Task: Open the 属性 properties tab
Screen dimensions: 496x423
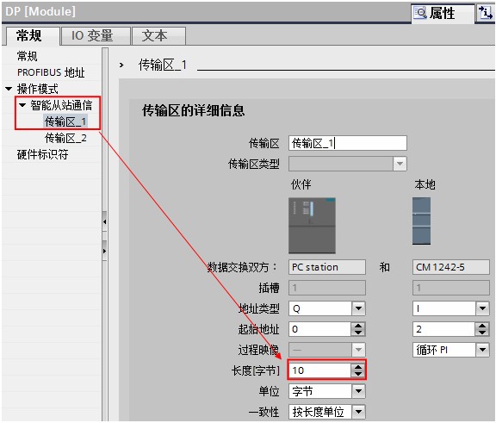Action: point(443,13)
